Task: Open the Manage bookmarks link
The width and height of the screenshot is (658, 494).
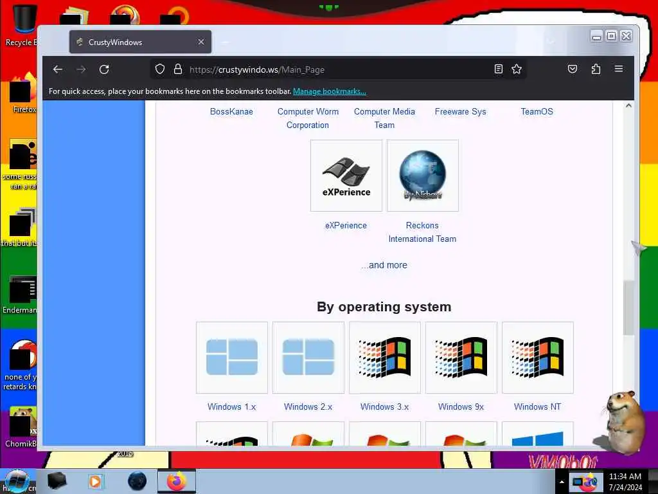Action: (x=330, y=91)
